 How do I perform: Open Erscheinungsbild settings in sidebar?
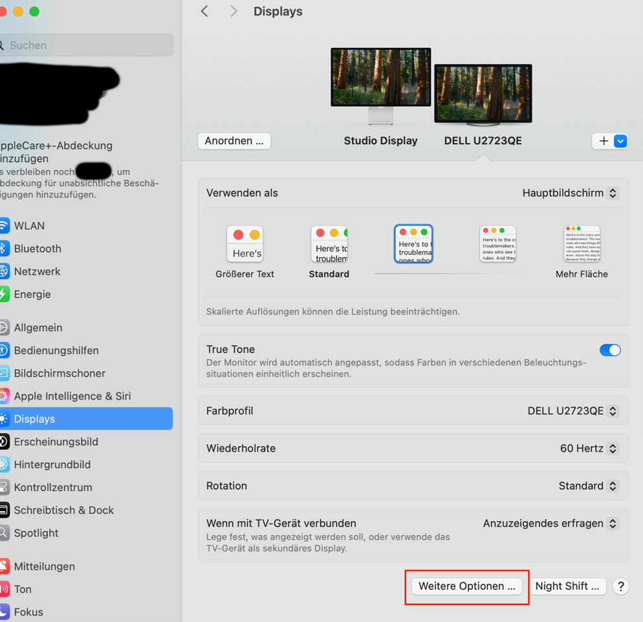(x=86, y=441)
